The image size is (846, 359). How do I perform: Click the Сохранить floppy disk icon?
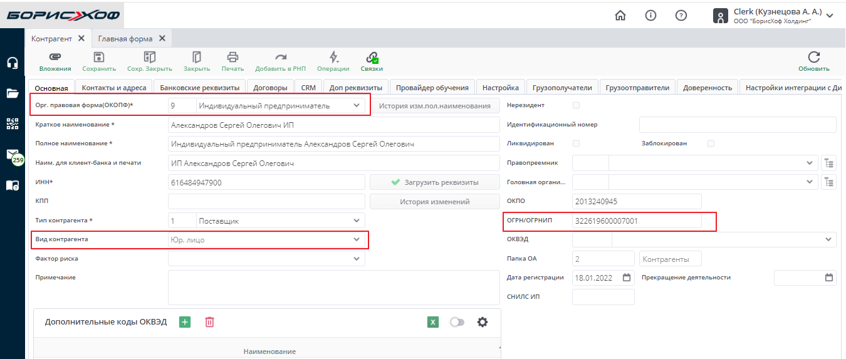click(x=99, y=57)
